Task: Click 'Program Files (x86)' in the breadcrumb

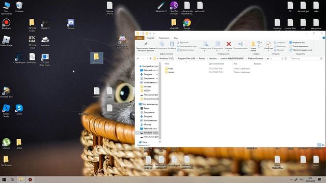Action: [186, 58]
